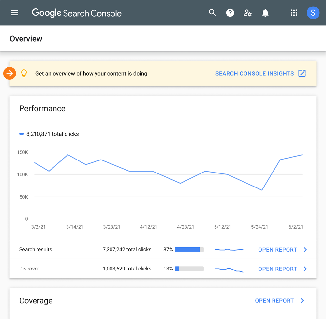The image size is (326, 319).
Task: Open the Coverage report
Action: pyautogui.click(x=274, y=301)
